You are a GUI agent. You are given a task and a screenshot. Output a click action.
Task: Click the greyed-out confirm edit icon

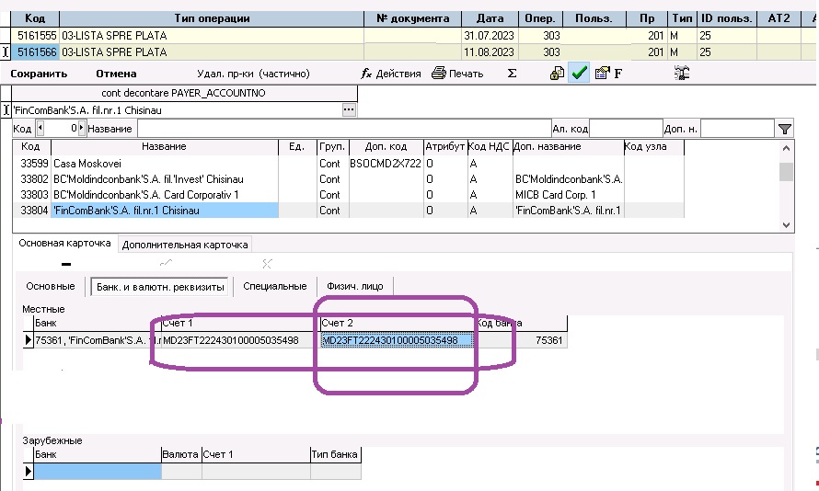166,263
